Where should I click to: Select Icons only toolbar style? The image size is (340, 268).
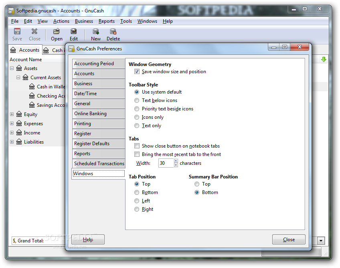pyautogui.click(x=137, y=117)
